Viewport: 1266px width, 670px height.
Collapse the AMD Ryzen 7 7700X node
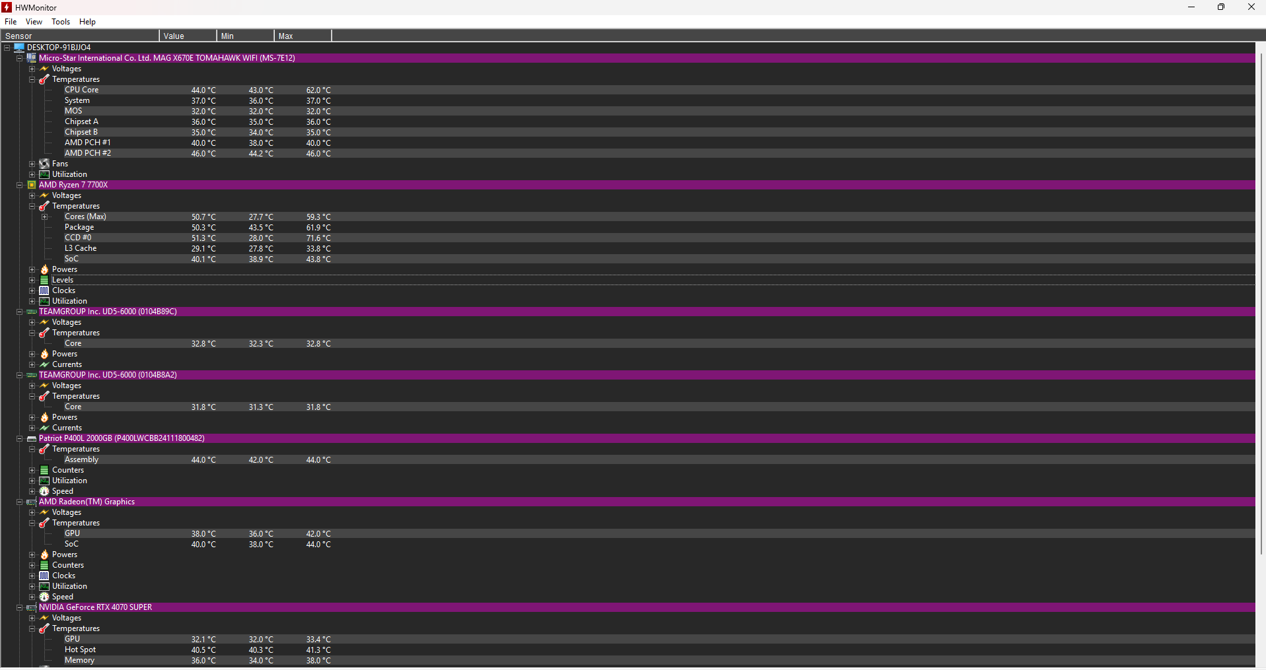19,185
